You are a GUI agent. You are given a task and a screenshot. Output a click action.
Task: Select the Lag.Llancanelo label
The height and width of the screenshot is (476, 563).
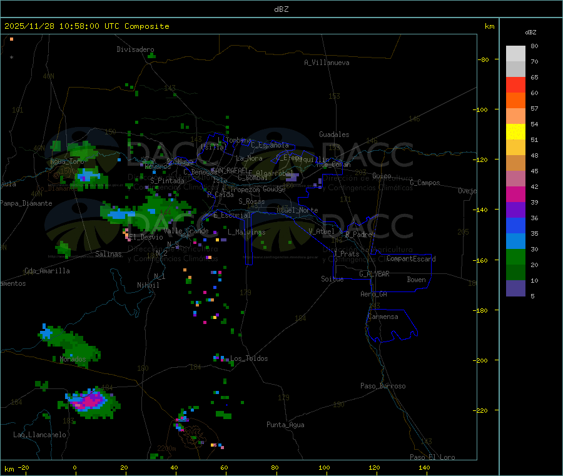[x=39, y=435]
